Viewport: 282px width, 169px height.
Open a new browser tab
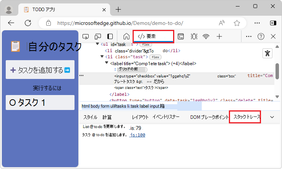click(x=118, y=9)
